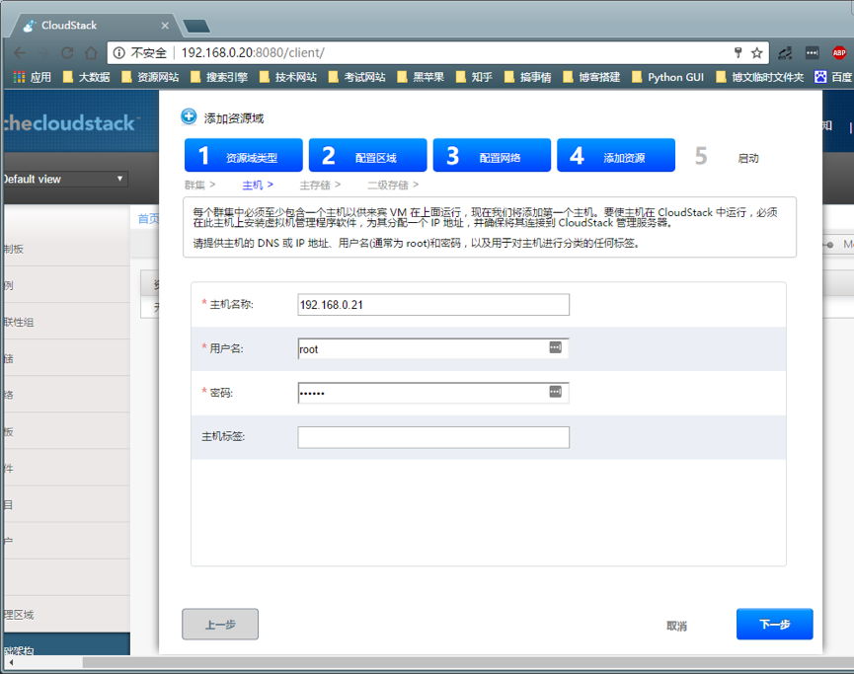Click the 主机标签 input field
The image size is (854, 674).
click(432, 437)
